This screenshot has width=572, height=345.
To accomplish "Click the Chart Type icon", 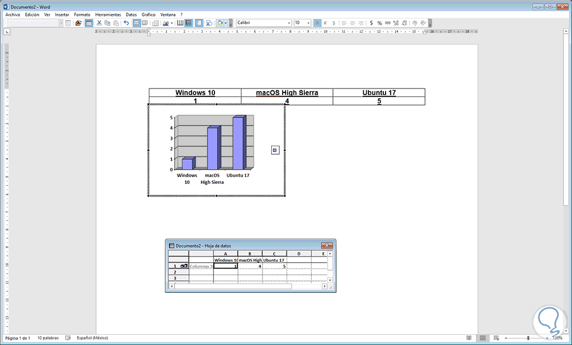I will click(166, 23).
